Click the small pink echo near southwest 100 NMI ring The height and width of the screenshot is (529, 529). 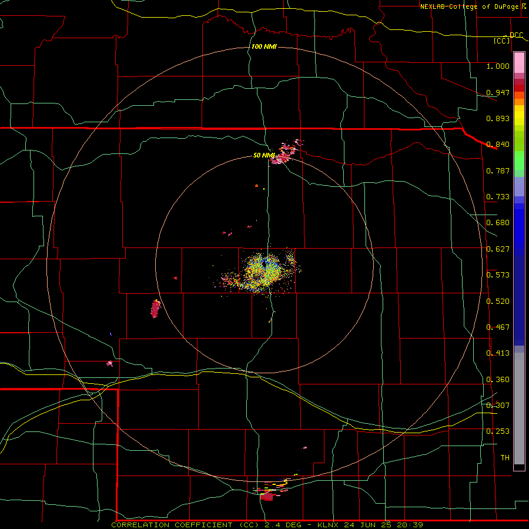(x=110, y=363)
